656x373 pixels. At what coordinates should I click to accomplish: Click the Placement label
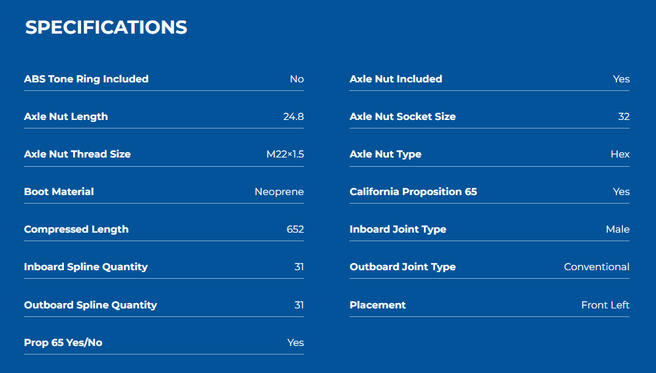coord(377,305)
